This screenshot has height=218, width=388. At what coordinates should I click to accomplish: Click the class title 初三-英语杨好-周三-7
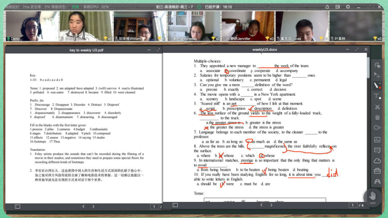coord(174,7)
